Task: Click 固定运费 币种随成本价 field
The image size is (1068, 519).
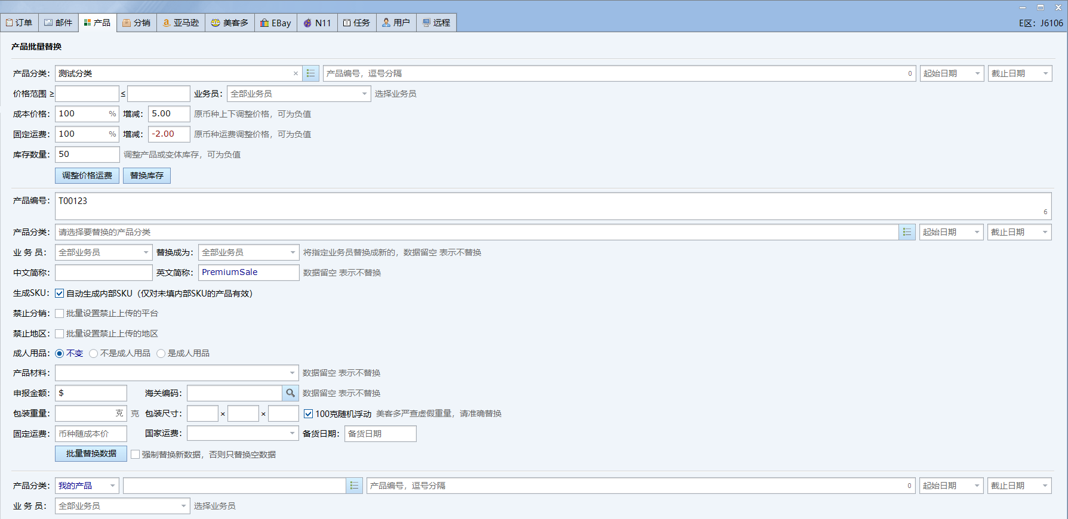Action: coord(91,434)
